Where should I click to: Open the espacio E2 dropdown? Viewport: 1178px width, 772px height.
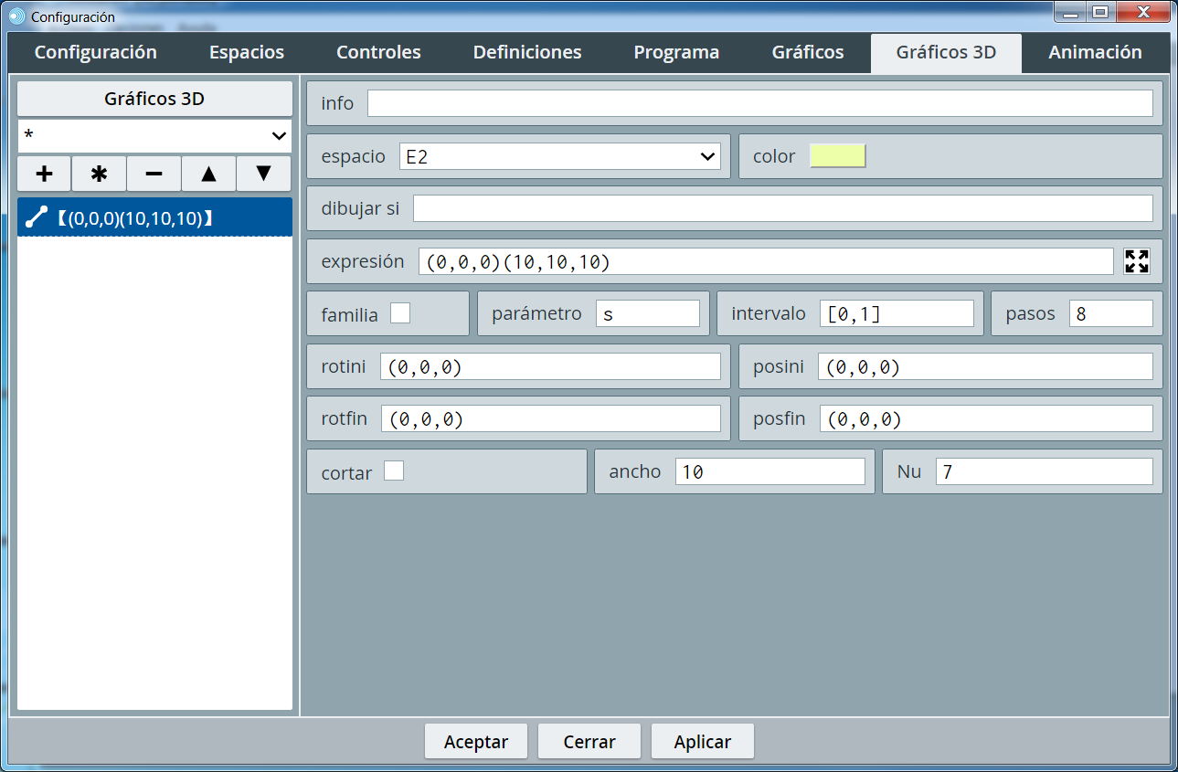(x=559, y=157)
